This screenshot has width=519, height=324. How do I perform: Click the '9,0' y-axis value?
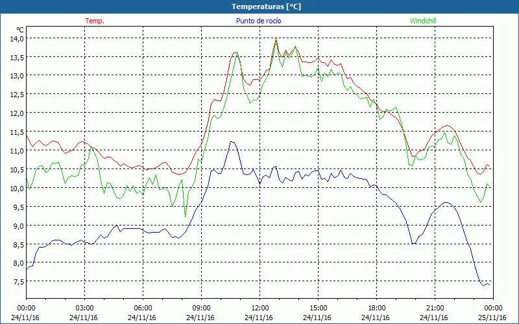pyautogui.click(x=19, y=226)
